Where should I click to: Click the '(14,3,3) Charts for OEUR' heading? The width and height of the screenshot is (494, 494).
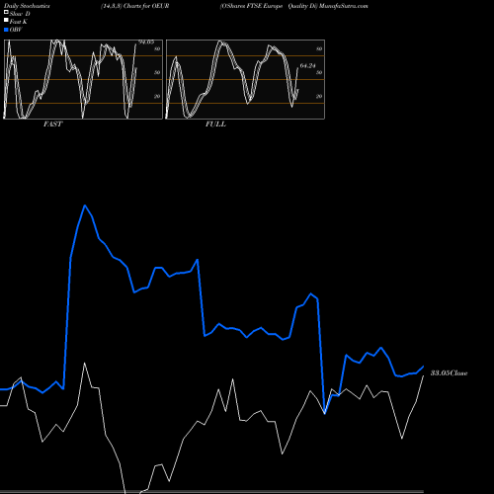pyautogui.click(x=135, y=6)
